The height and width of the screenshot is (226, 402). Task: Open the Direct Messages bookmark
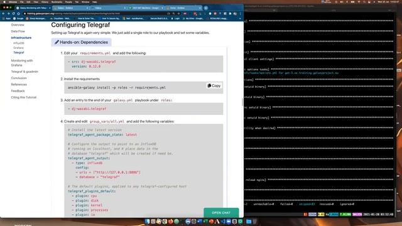pos(36,18)
